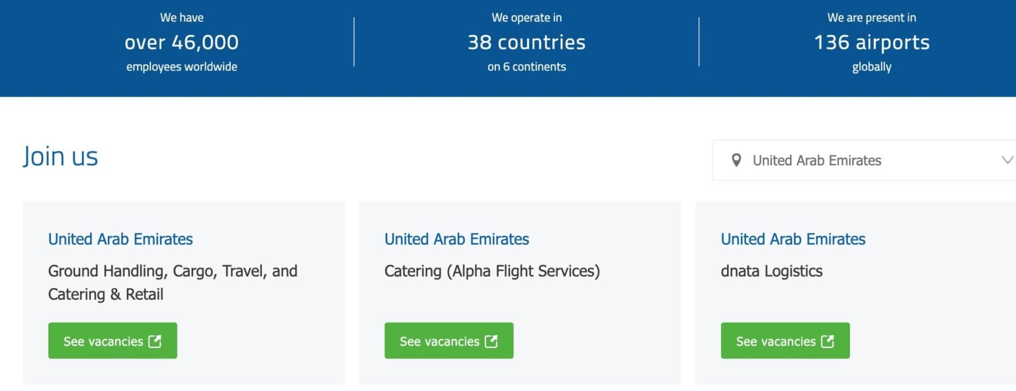Click the Join us heading

coord(60,157)
